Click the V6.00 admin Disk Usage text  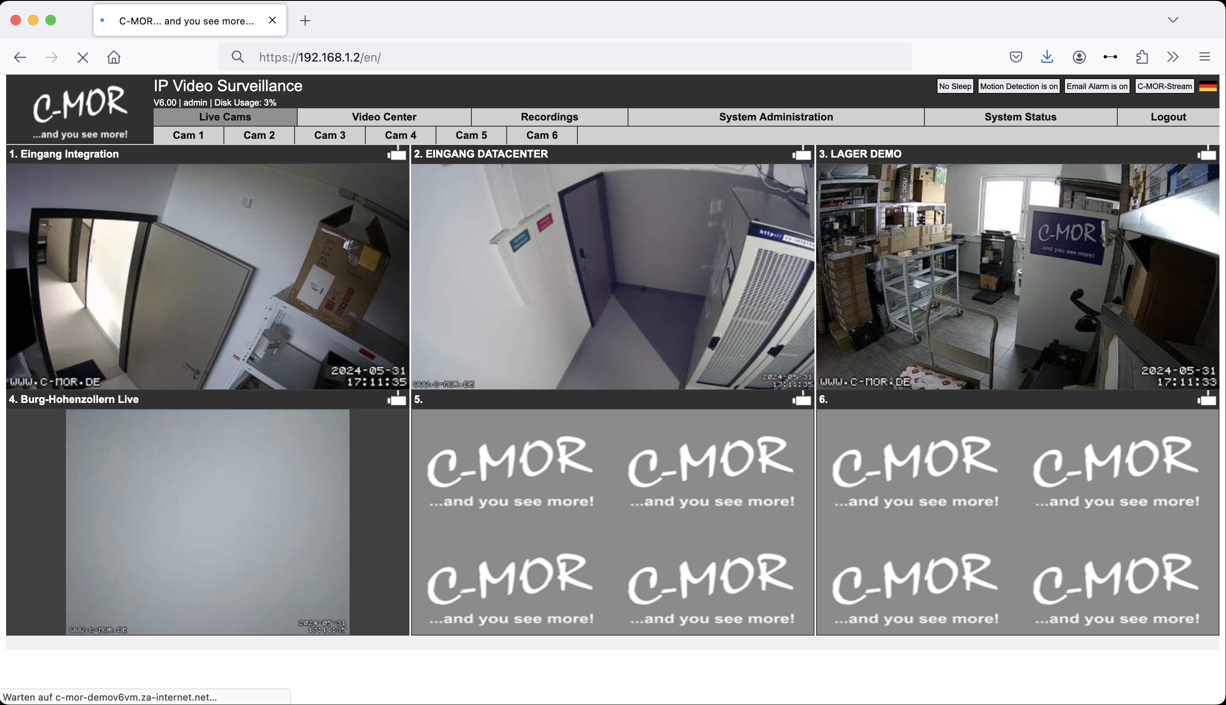(215, 103)
